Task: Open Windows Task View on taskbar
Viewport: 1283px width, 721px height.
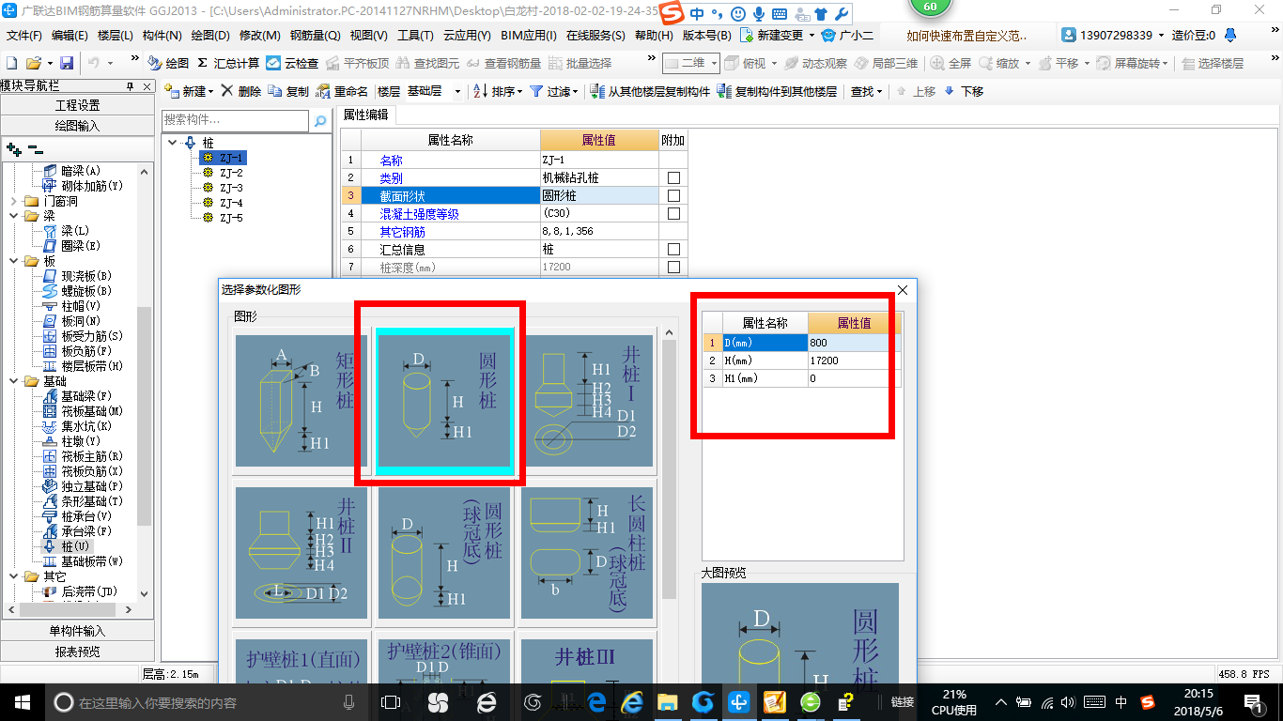Action: point(391,702)
